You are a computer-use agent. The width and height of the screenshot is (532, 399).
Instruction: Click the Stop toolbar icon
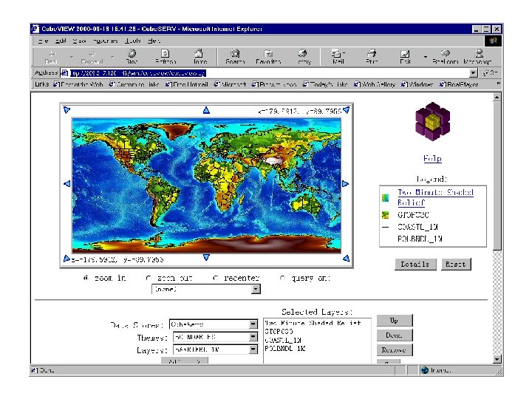click(132, 57)
